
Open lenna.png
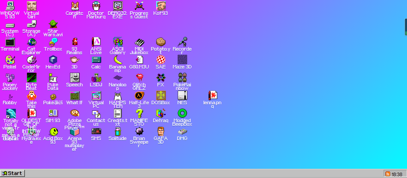point(212,95)
